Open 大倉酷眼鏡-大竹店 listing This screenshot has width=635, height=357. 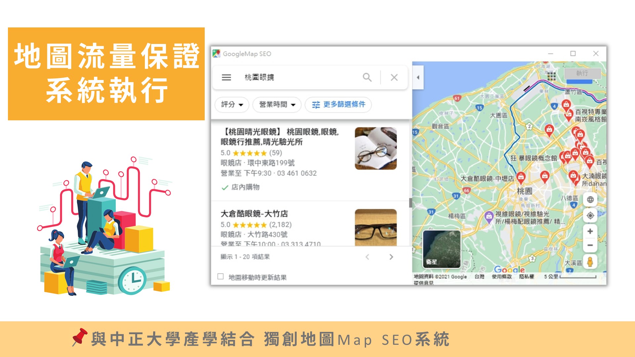click(x=254, y=214)
